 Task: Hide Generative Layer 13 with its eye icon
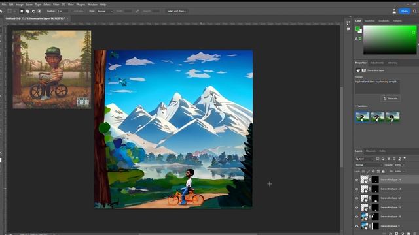pos(357,189)
